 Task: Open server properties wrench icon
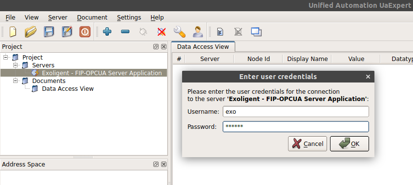coord(179,32)
